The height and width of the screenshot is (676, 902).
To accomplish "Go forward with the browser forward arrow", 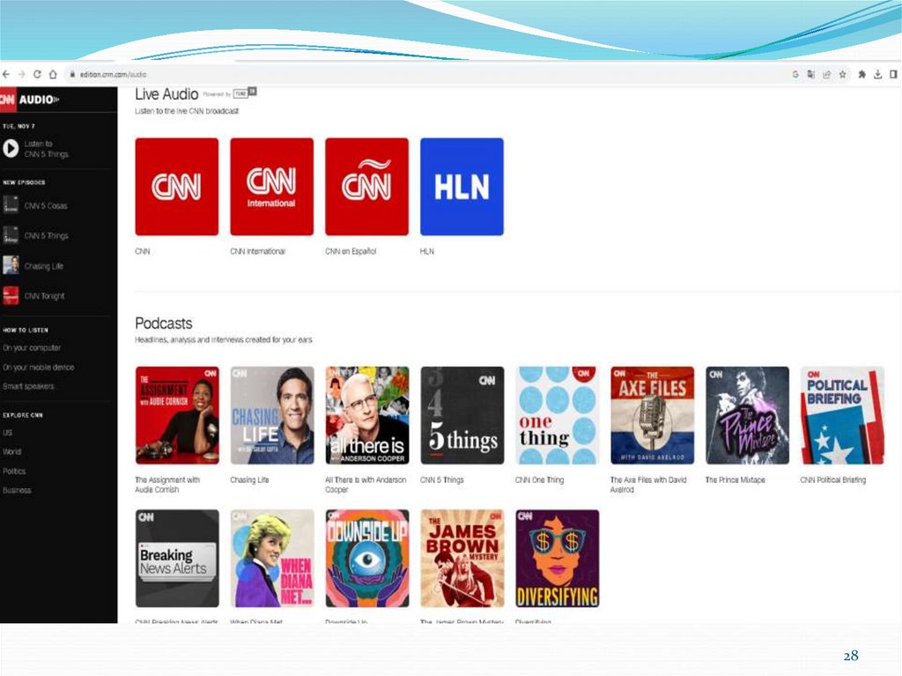I will tap(22, 74).
